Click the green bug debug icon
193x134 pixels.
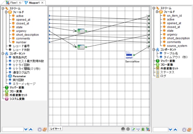point(143,129)
